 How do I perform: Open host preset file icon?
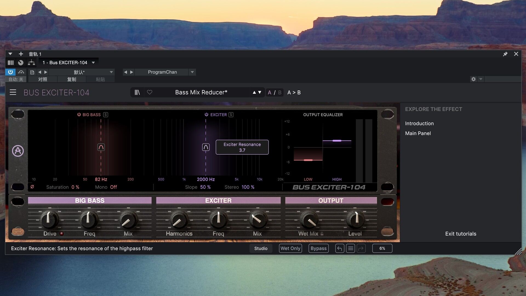coord(32,72)
